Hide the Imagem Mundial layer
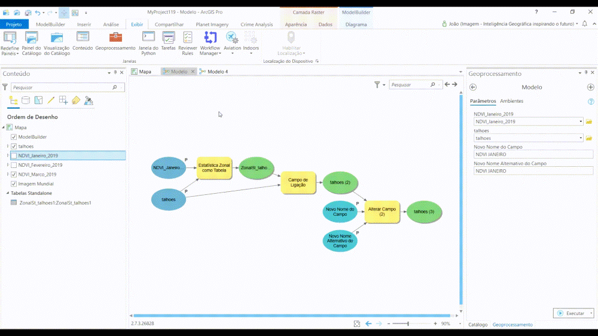598x336 pixels. [14, 184]
